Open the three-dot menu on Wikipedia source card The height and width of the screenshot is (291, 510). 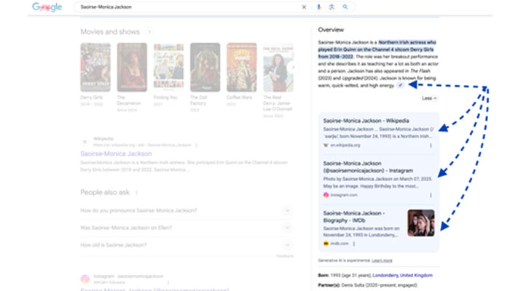(x=430, y=145)
